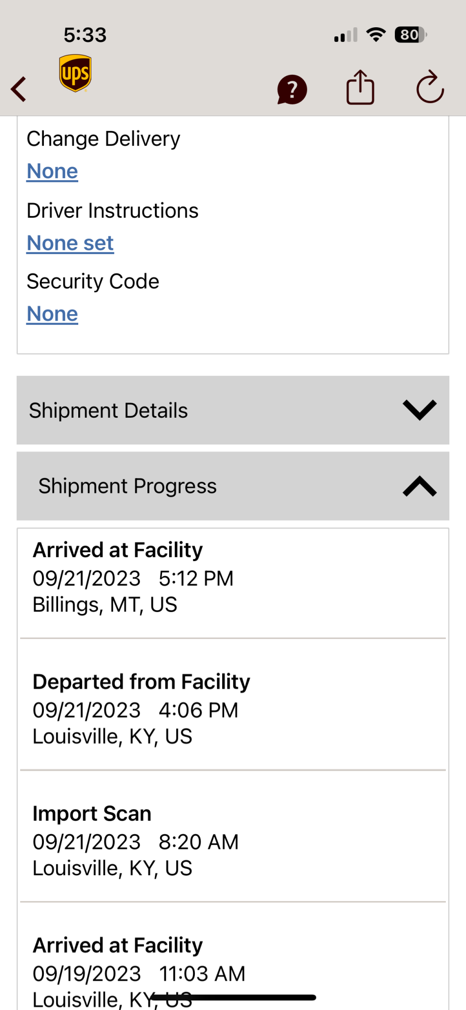This screenshot has width=466, height=1010.
Task: Tap the UPS shield logo
Action: tap(75, 73)
